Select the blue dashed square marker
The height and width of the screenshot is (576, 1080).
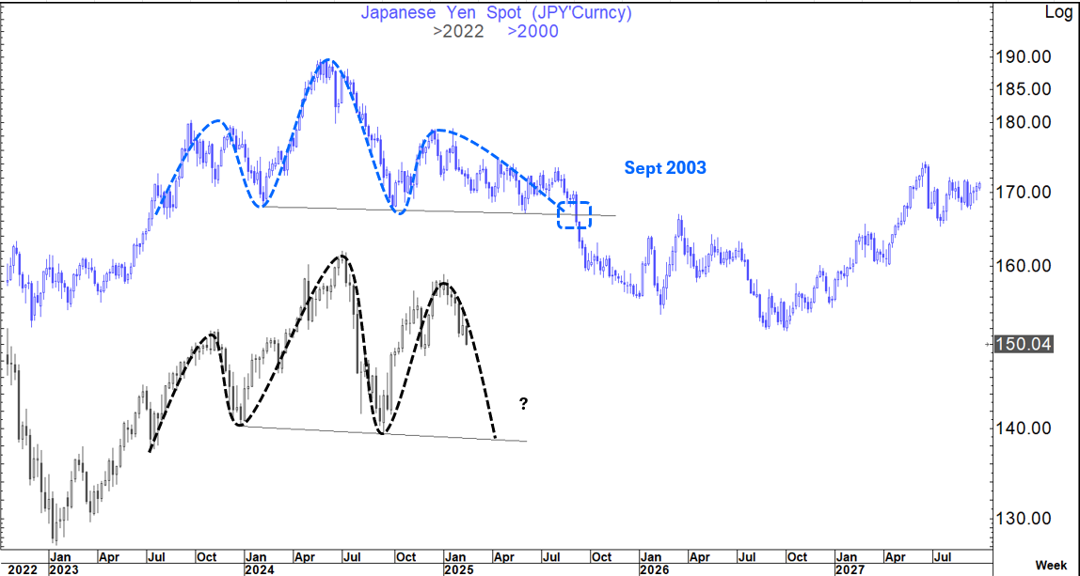tap(574, 215)
